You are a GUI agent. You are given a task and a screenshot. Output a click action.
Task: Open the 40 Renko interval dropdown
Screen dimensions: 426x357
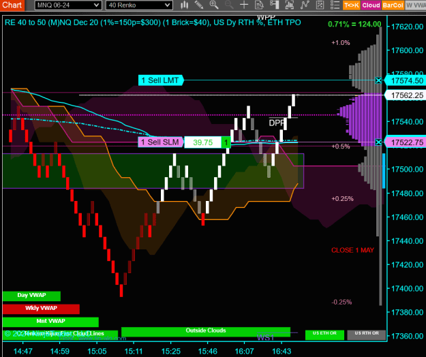pos(139,5)
